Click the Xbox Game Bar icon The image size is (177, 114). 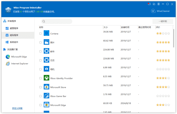click(46, 96)
